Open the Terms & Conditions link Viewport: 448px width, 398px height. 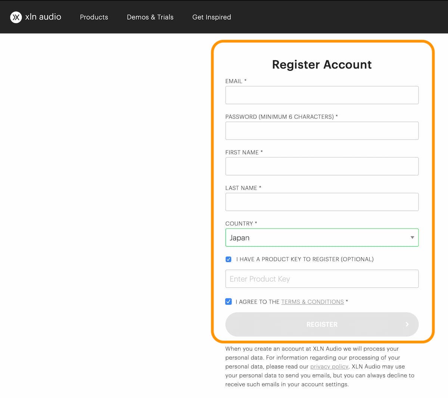click(x=312, y=302)
